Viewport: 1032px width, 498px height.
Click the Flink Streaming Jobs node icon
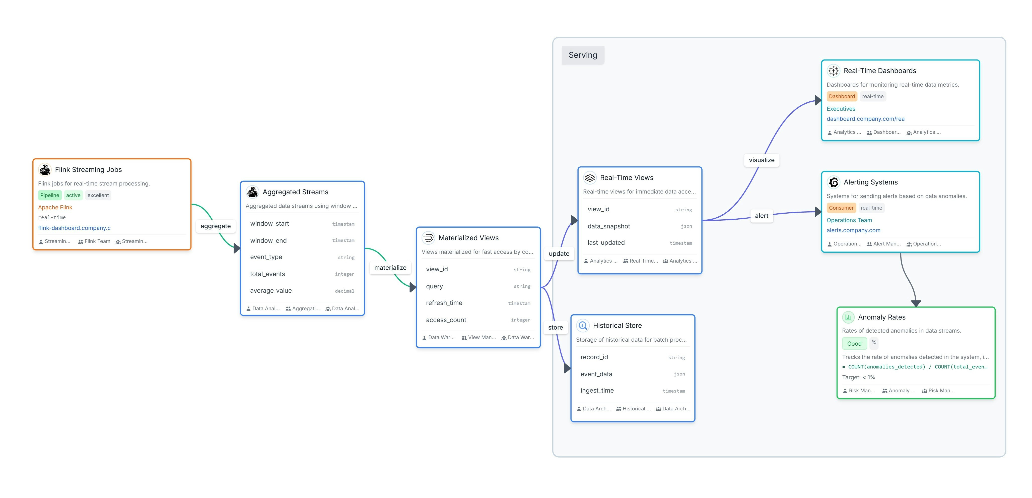tap(45, 169)
